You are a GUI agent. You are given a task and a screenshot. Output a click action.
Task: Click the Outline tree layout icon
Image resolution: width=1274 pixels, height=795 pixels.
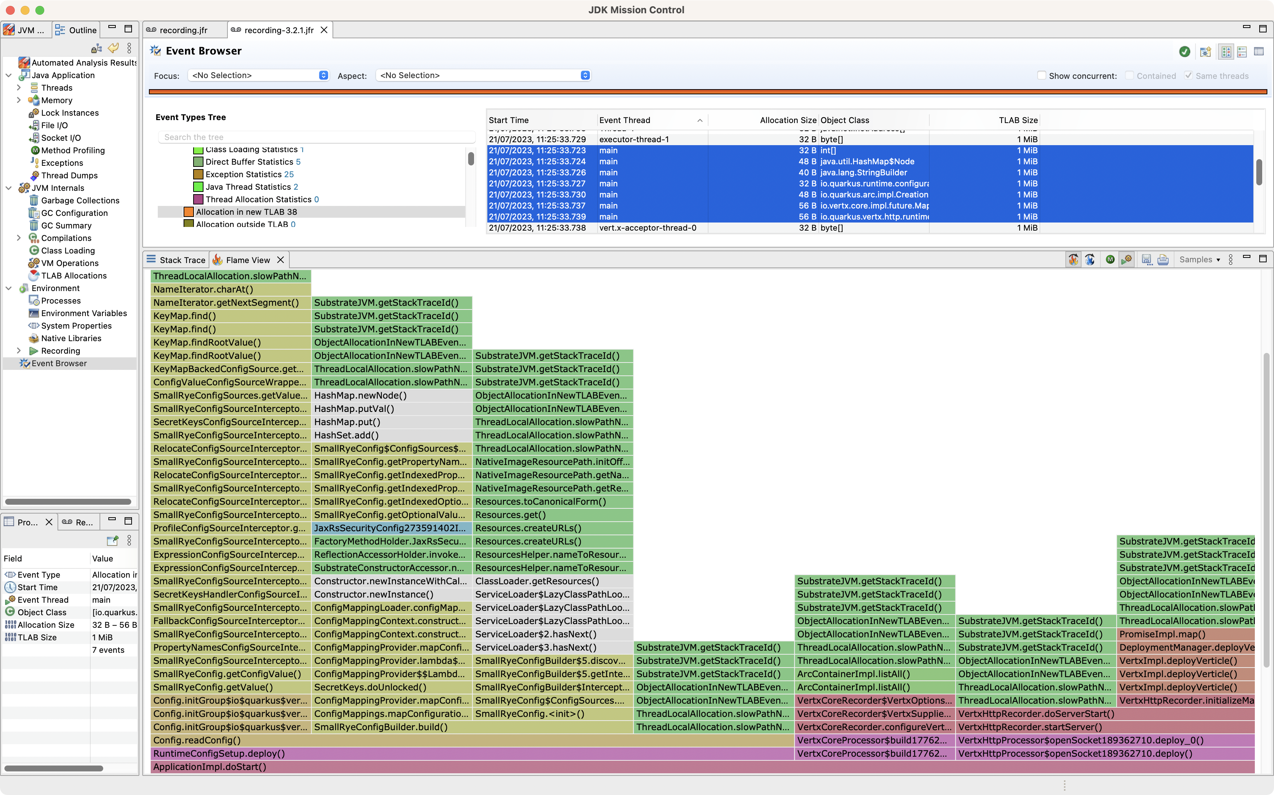point(96,48)
